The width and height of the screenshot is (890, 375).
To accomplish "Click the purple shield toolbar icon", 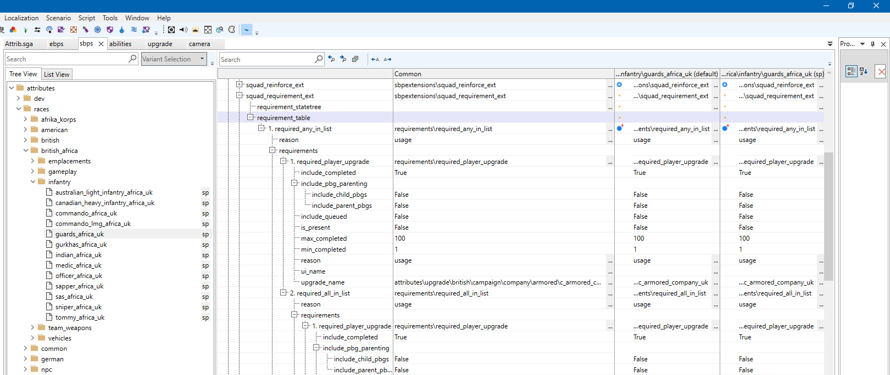I will (110, 30).
